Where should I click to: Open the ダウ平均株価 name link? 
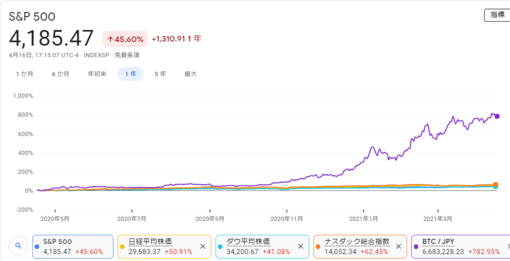248,241
